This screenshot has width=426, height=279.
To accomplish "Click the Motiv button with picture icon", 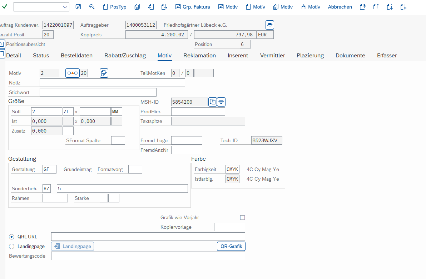I will 228,7.
